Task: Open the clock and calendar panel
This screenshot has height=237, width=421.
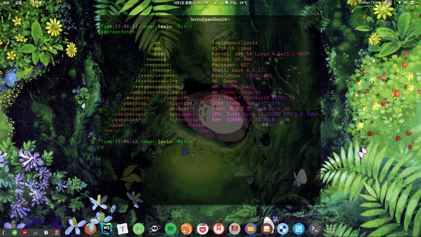Action: click(x=191, y=3)
